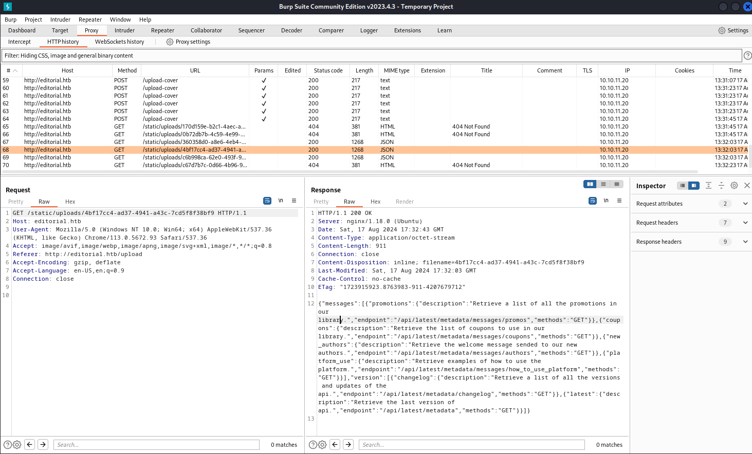Go to previous match in Response search
Viewport: 752px width, 454px height.
click(x=335, y=445)
